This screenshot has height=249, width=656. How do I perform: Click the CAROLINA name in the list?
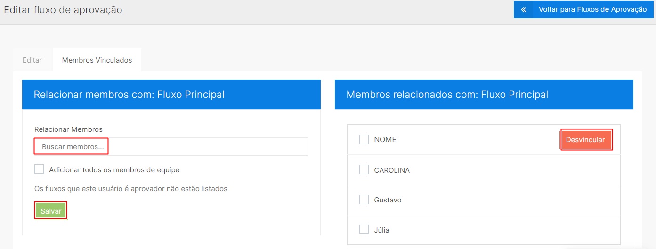pos(392,170)
